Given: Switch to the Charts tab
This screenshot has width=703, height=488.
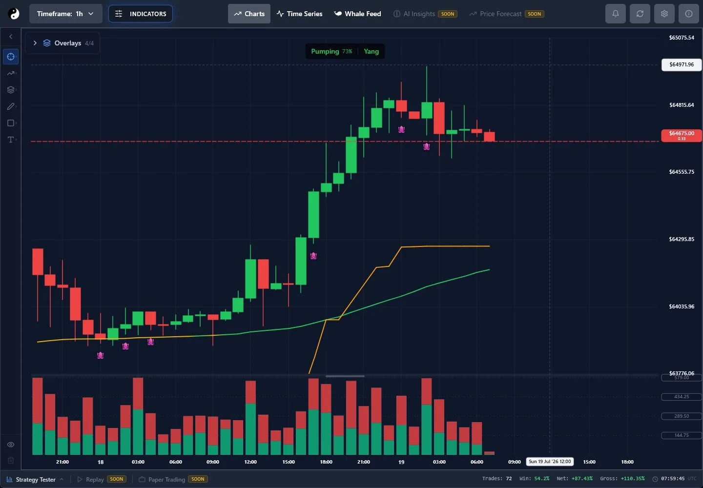Looking at the screenshot, I should coord(249,14).
